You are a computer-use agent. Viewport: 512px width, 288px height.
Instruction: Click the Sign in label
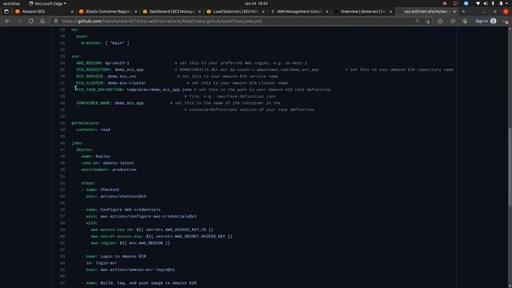tap(482, 22)
